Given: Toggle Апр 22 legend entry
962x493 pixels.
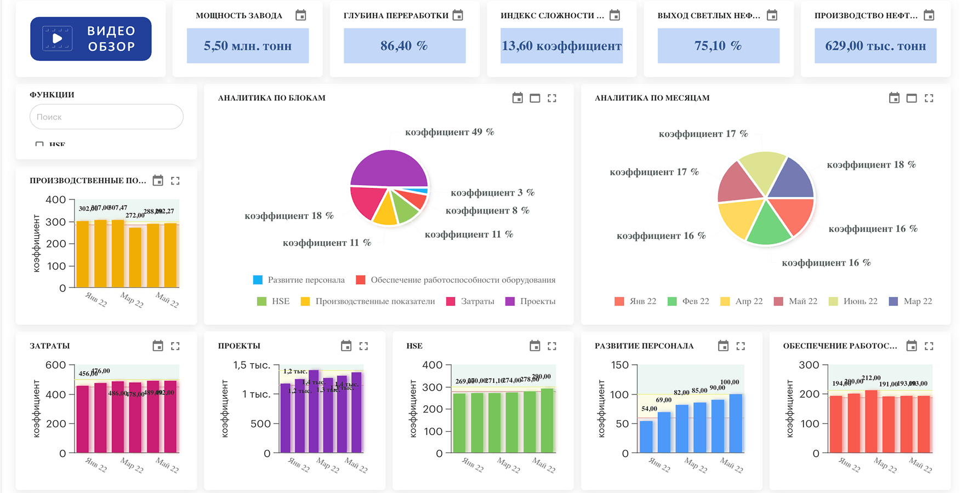Looking at the screenshot, I should tap(742, 301).
